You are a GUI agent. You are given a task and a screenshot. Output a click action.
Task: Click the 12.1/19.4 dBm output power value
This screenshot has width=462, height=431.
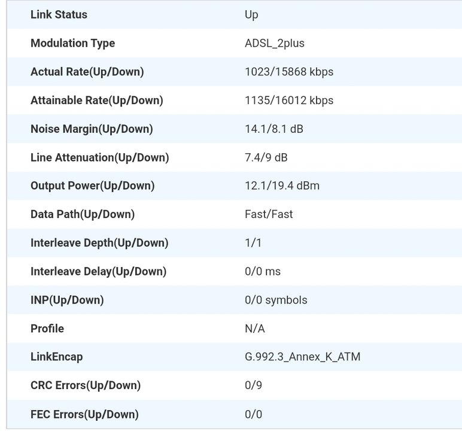(x=282, y=186)
